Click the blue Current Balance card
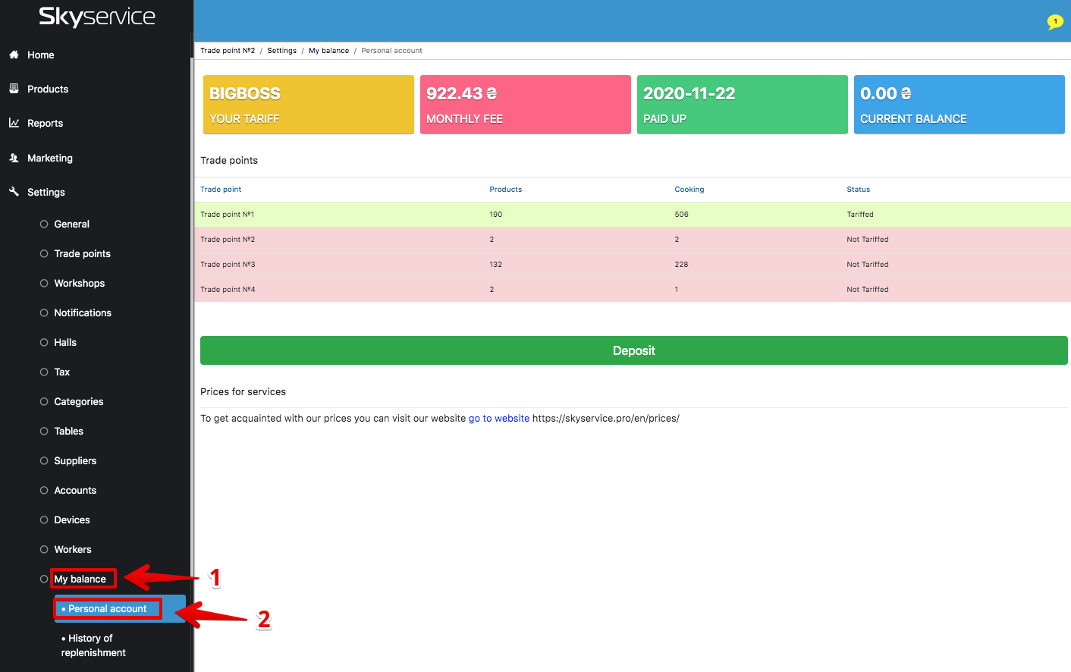 959,105
